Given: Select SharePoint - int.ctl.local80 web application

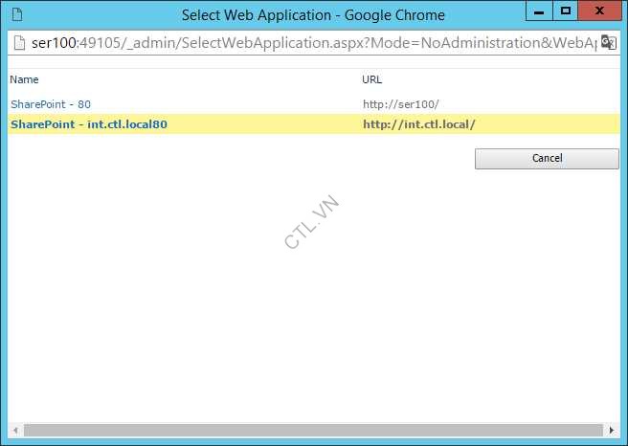Looking at the screenshot, I should 88,124.
